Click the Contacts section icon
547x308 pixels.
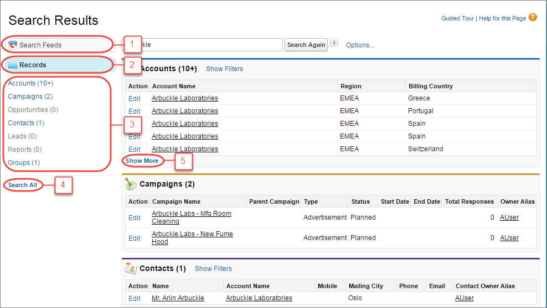(131, 268)
